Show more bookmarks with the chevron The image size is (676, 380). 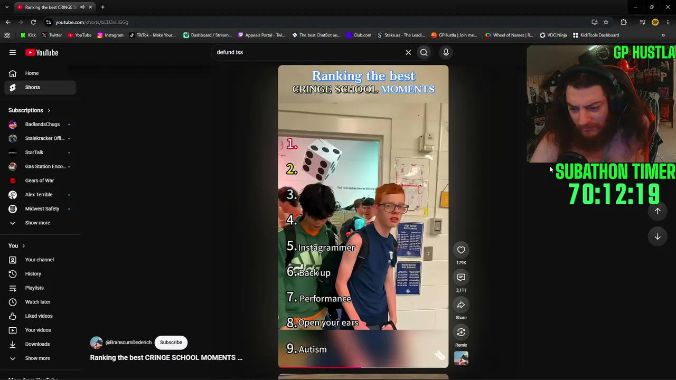tap(663, 35)
